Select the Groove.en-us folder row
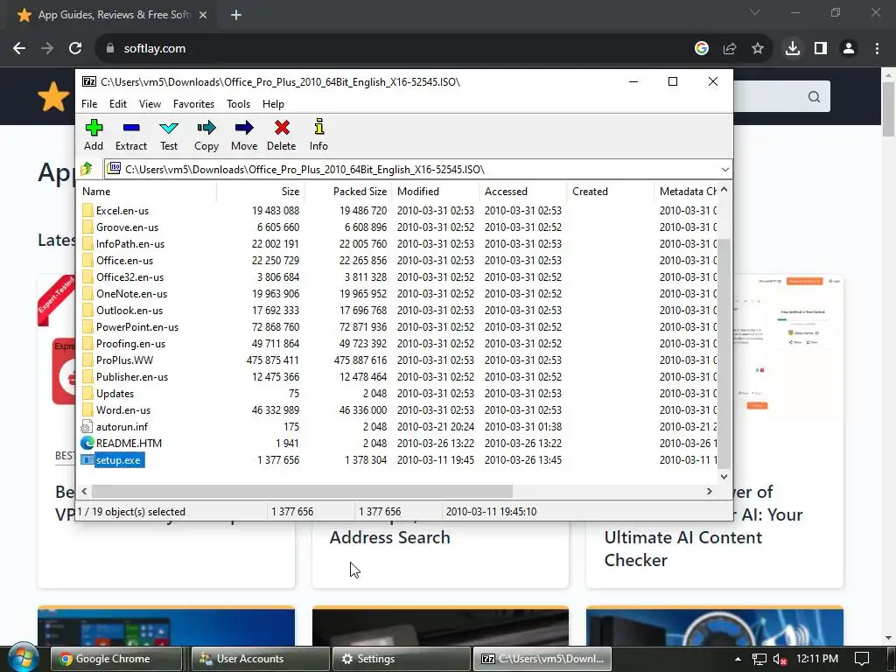 (x=398, y=227)
